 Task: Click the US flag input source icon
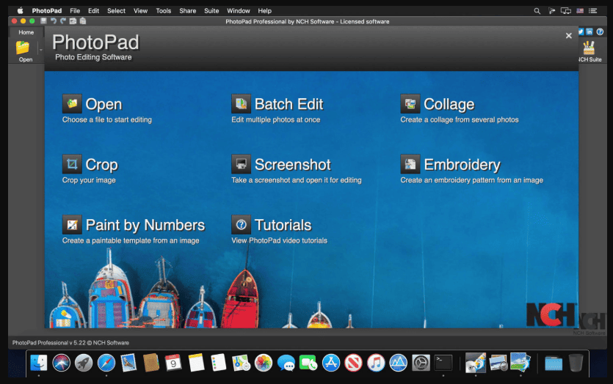point(580,11)
